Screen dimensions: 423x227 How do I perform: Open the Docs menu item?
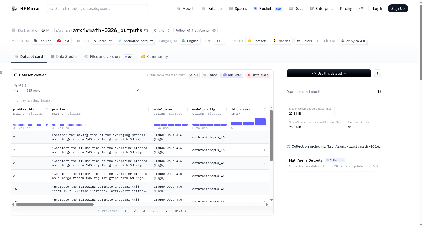[296, 8]
